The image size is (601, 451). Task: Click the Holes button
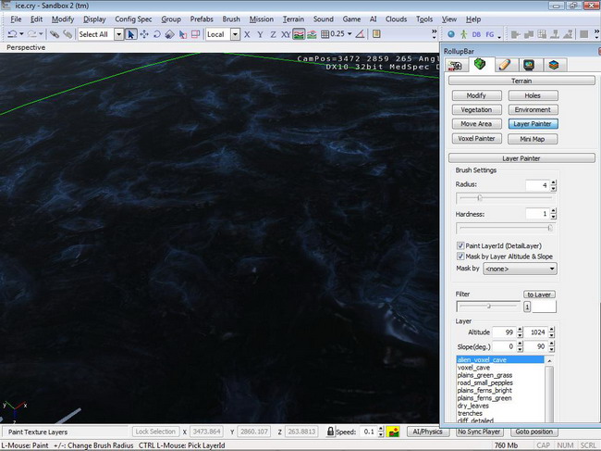[533, 95]
